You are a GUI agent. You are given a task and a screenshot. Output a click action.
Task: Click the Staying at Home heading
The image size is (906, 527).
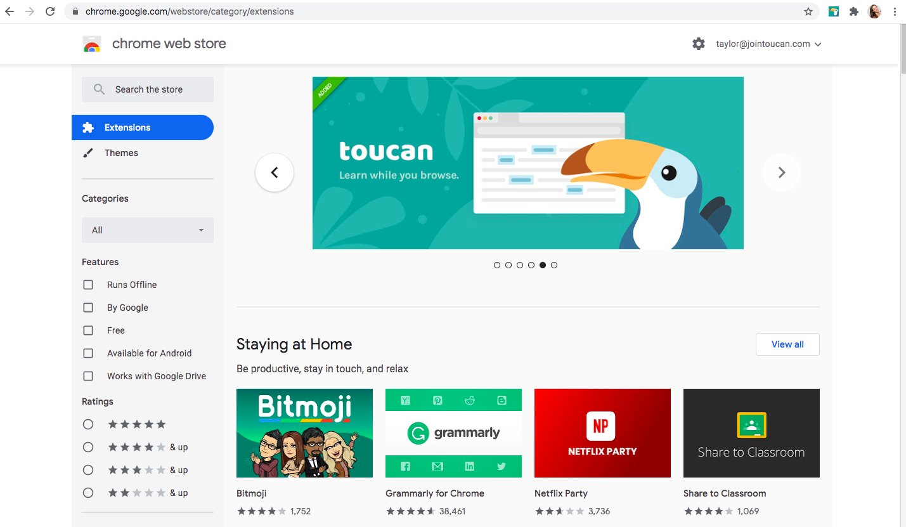pyautogui.click(x=294, y=344)
